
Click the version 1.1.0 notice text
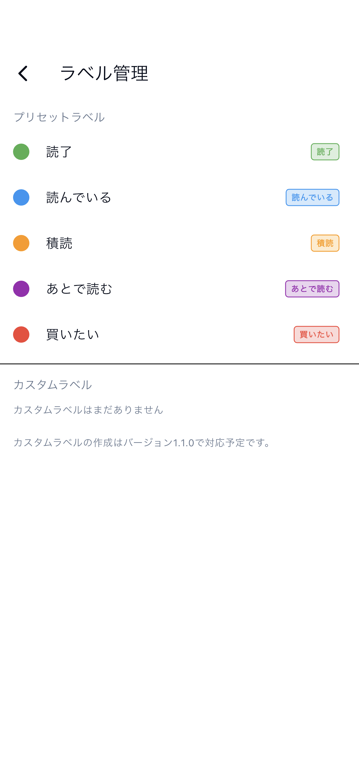click(143, 443)
